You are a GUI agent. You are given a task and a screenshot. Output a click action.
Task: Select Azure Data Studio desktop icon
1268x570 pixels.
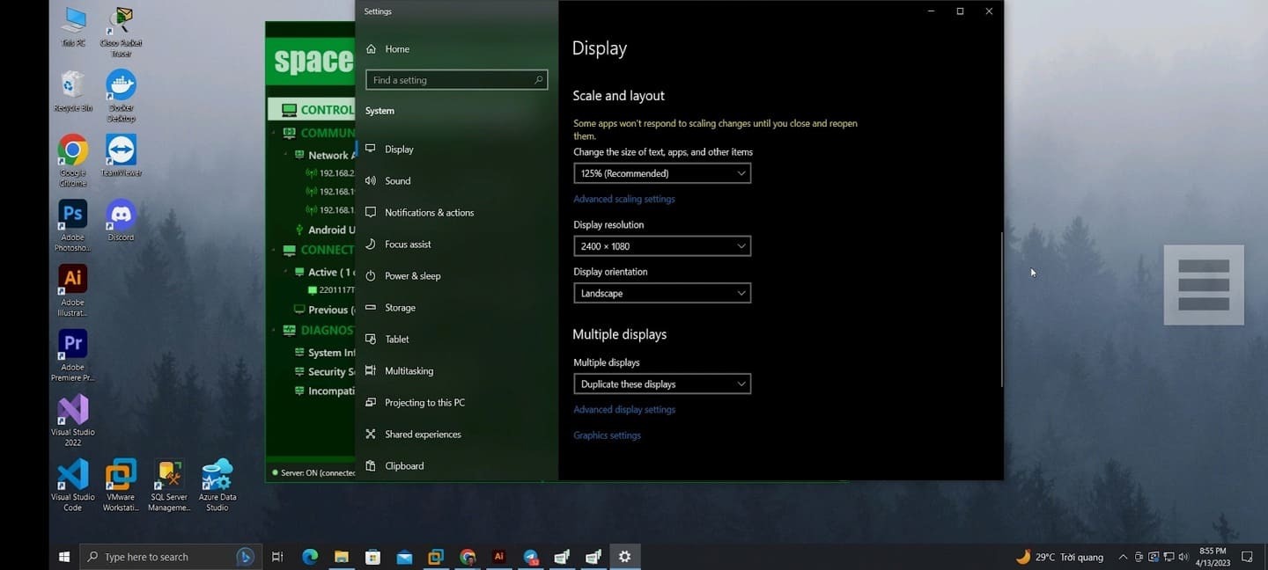point(217,485)
